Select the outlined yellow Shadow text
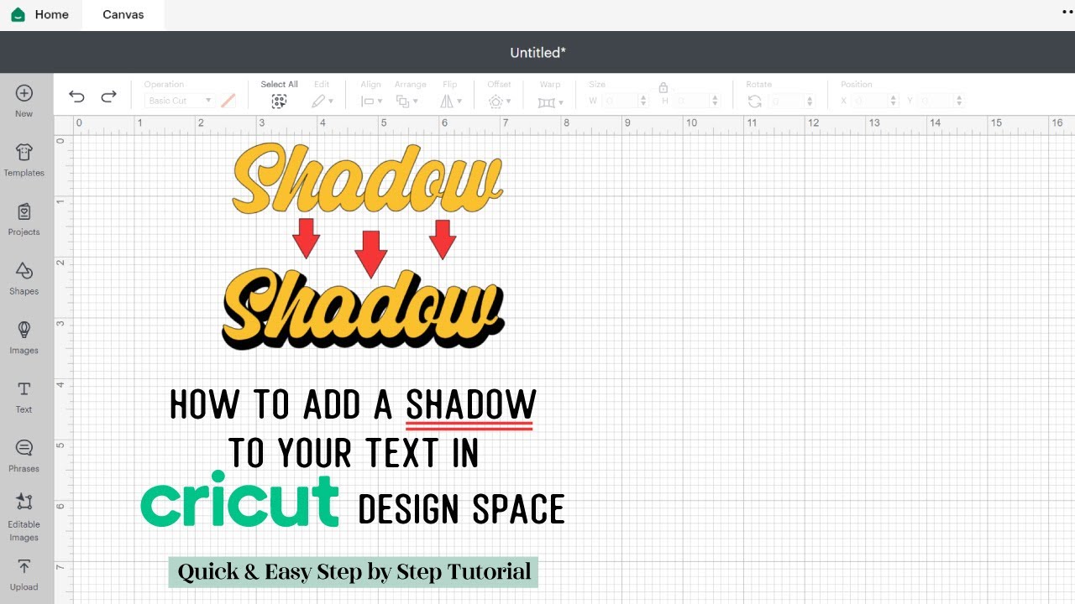The height and width of the screenshot is (604, 1075). click(368, 178)
